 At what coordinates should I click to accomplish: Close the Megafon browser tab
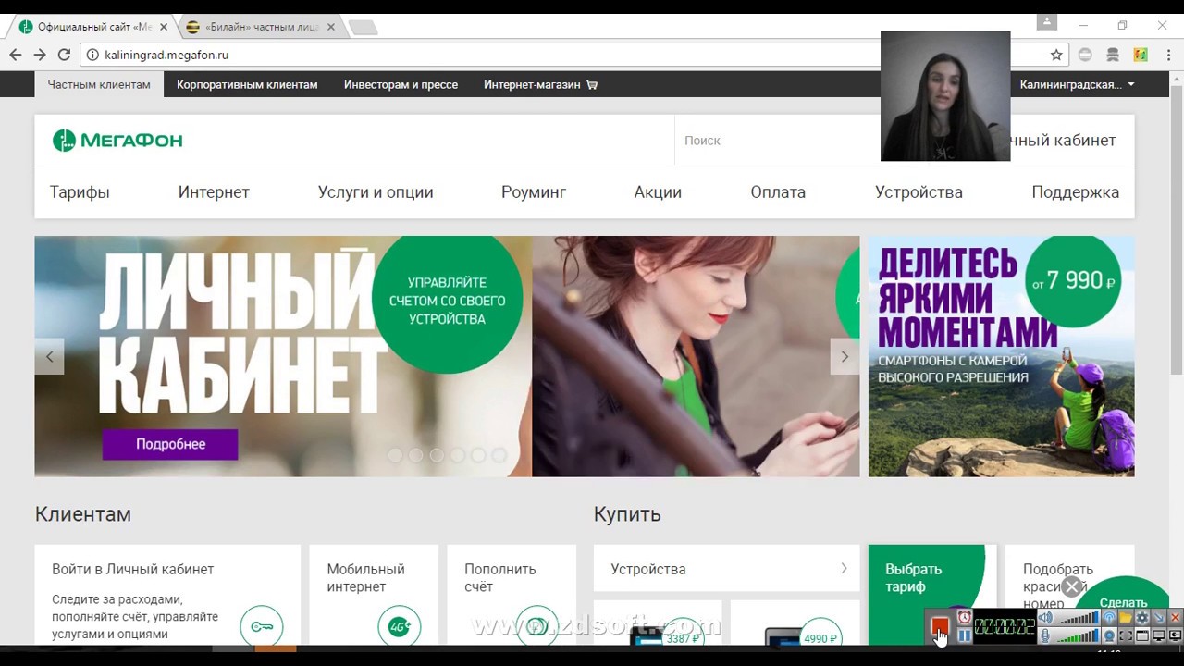163,27
